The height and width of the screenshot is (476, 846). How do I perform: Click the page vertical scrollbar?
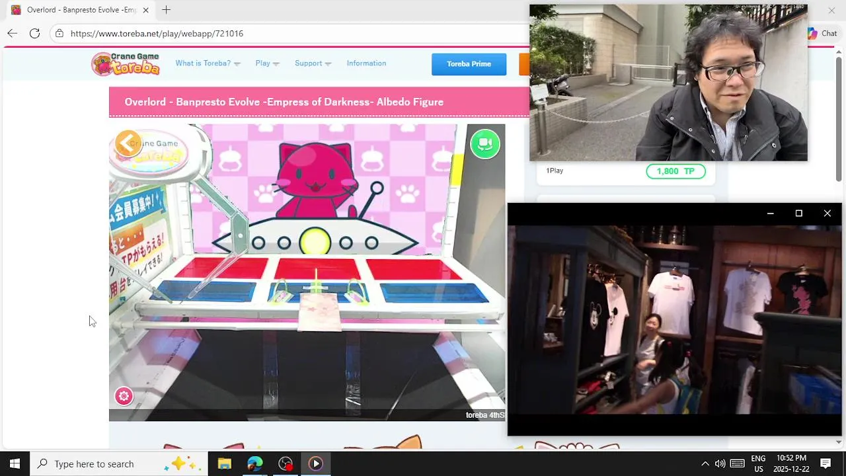839,118
